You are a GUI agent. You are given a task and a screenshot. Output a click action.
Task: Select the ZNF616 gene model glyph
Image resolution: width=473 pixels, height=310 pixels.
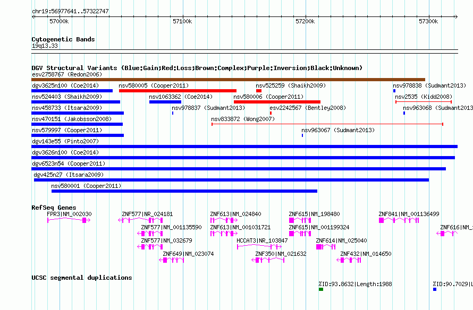pos(447,234)
